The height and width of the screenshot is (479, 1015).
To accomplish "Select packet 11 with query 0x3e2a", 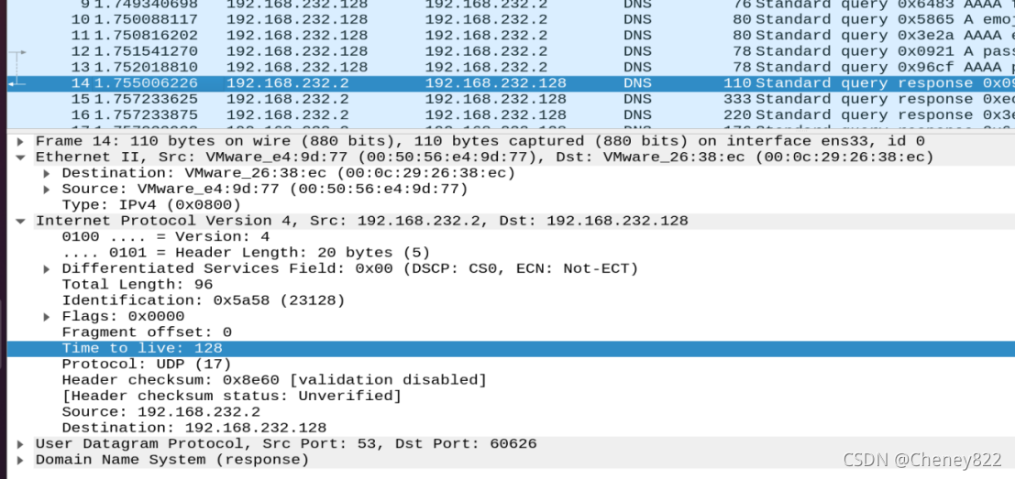I will [x=511, y=36].
